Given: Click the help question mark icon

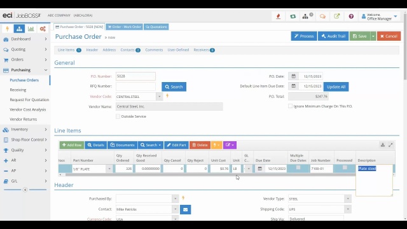Looking at the screenshot, I should coord(351,17).
